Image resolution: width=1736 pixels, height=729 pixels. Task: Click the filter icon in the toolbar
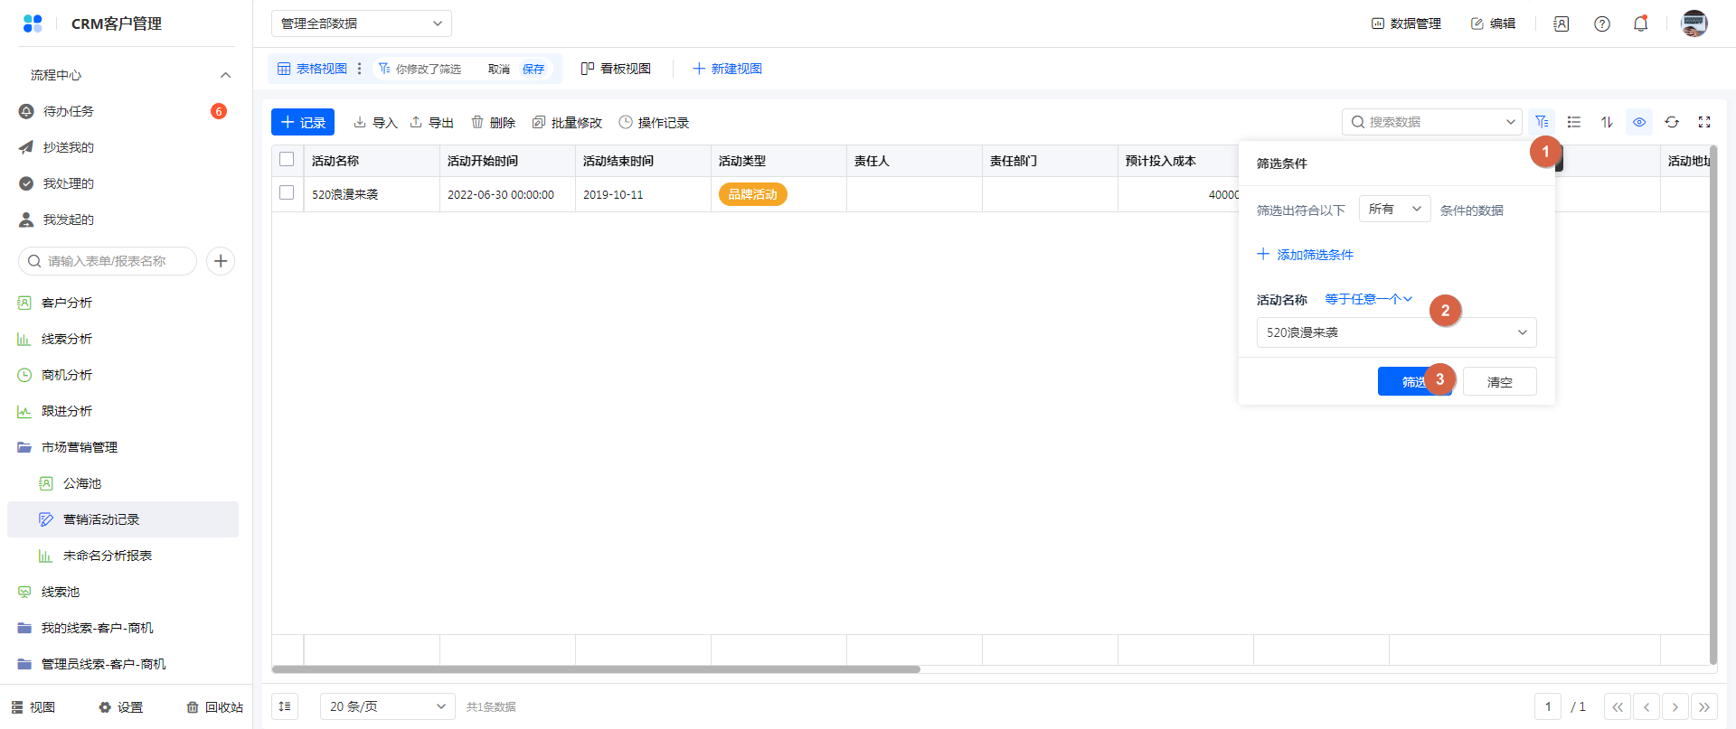pos(1542,122)
